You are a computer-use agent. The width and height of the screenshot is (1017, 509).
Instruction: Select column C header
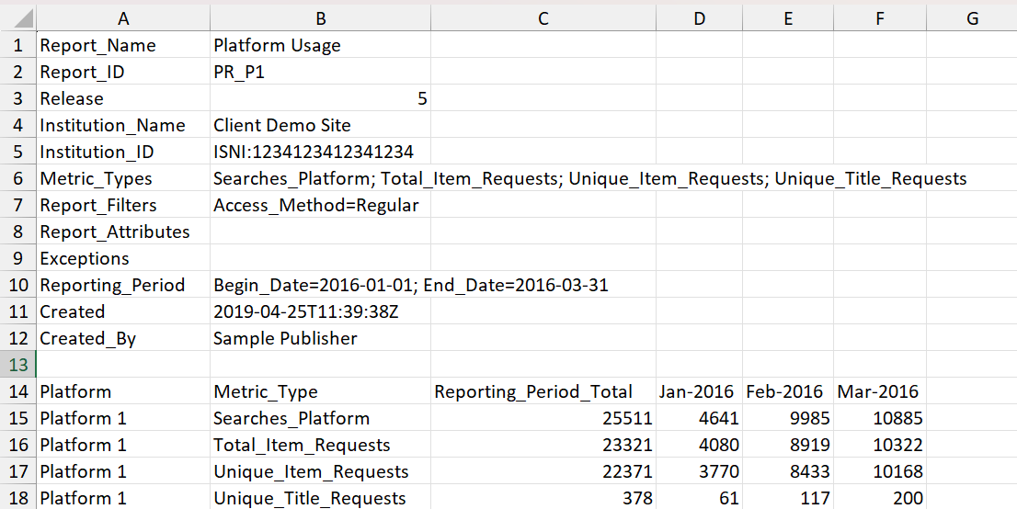coord(543,18)
